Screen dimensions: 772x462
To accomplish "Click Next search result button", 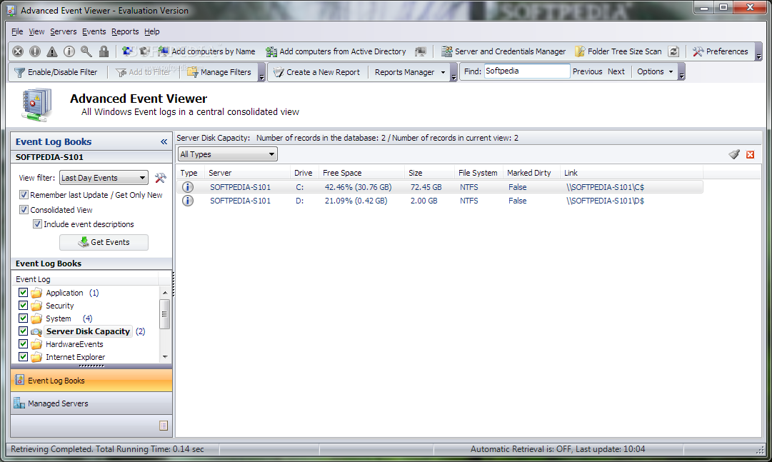I will coord(616,71).
